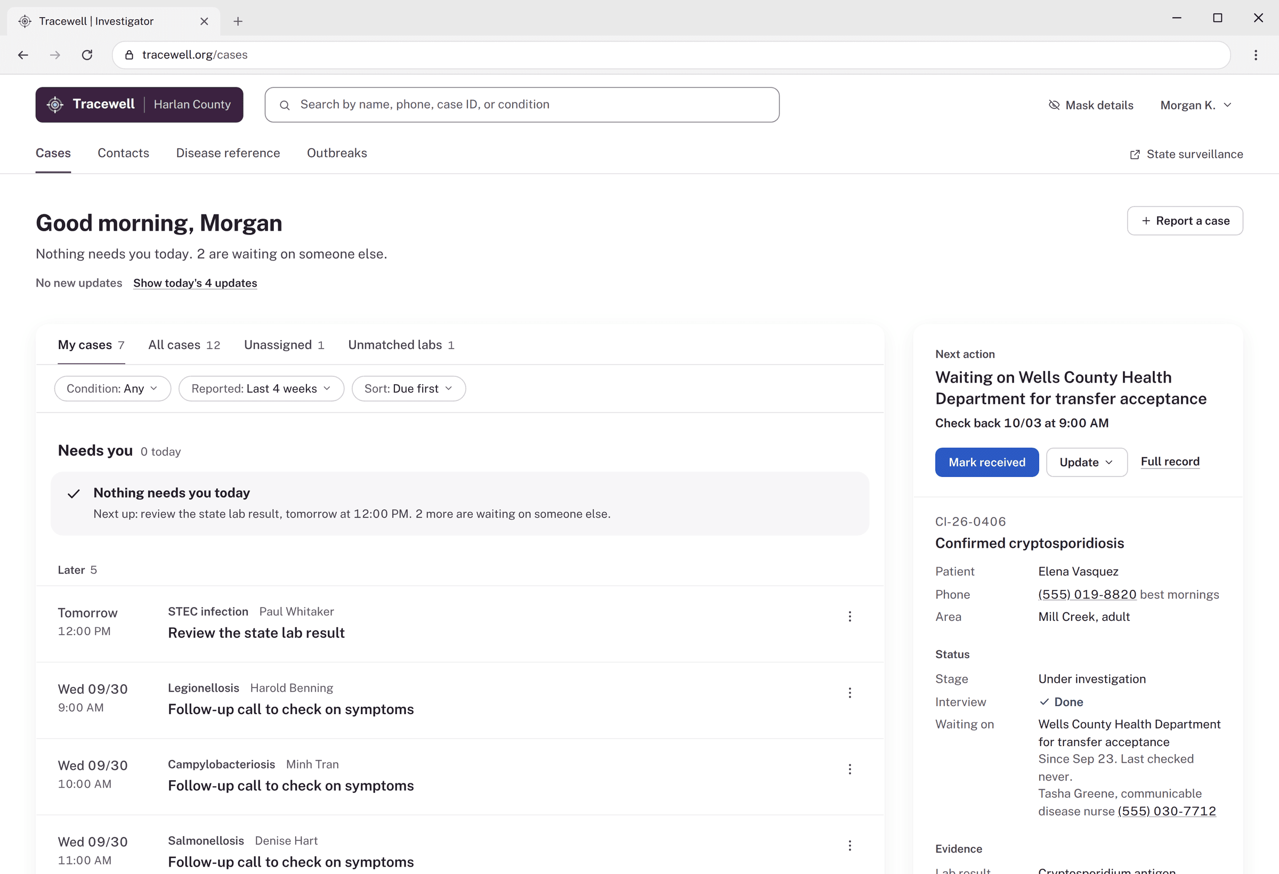Reload the page with refresh icon
1279x874 pixels.
tap(87, 55)
